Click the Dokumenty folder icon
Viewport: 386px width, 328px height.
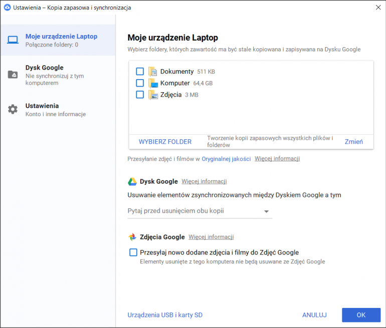point(153,72)
